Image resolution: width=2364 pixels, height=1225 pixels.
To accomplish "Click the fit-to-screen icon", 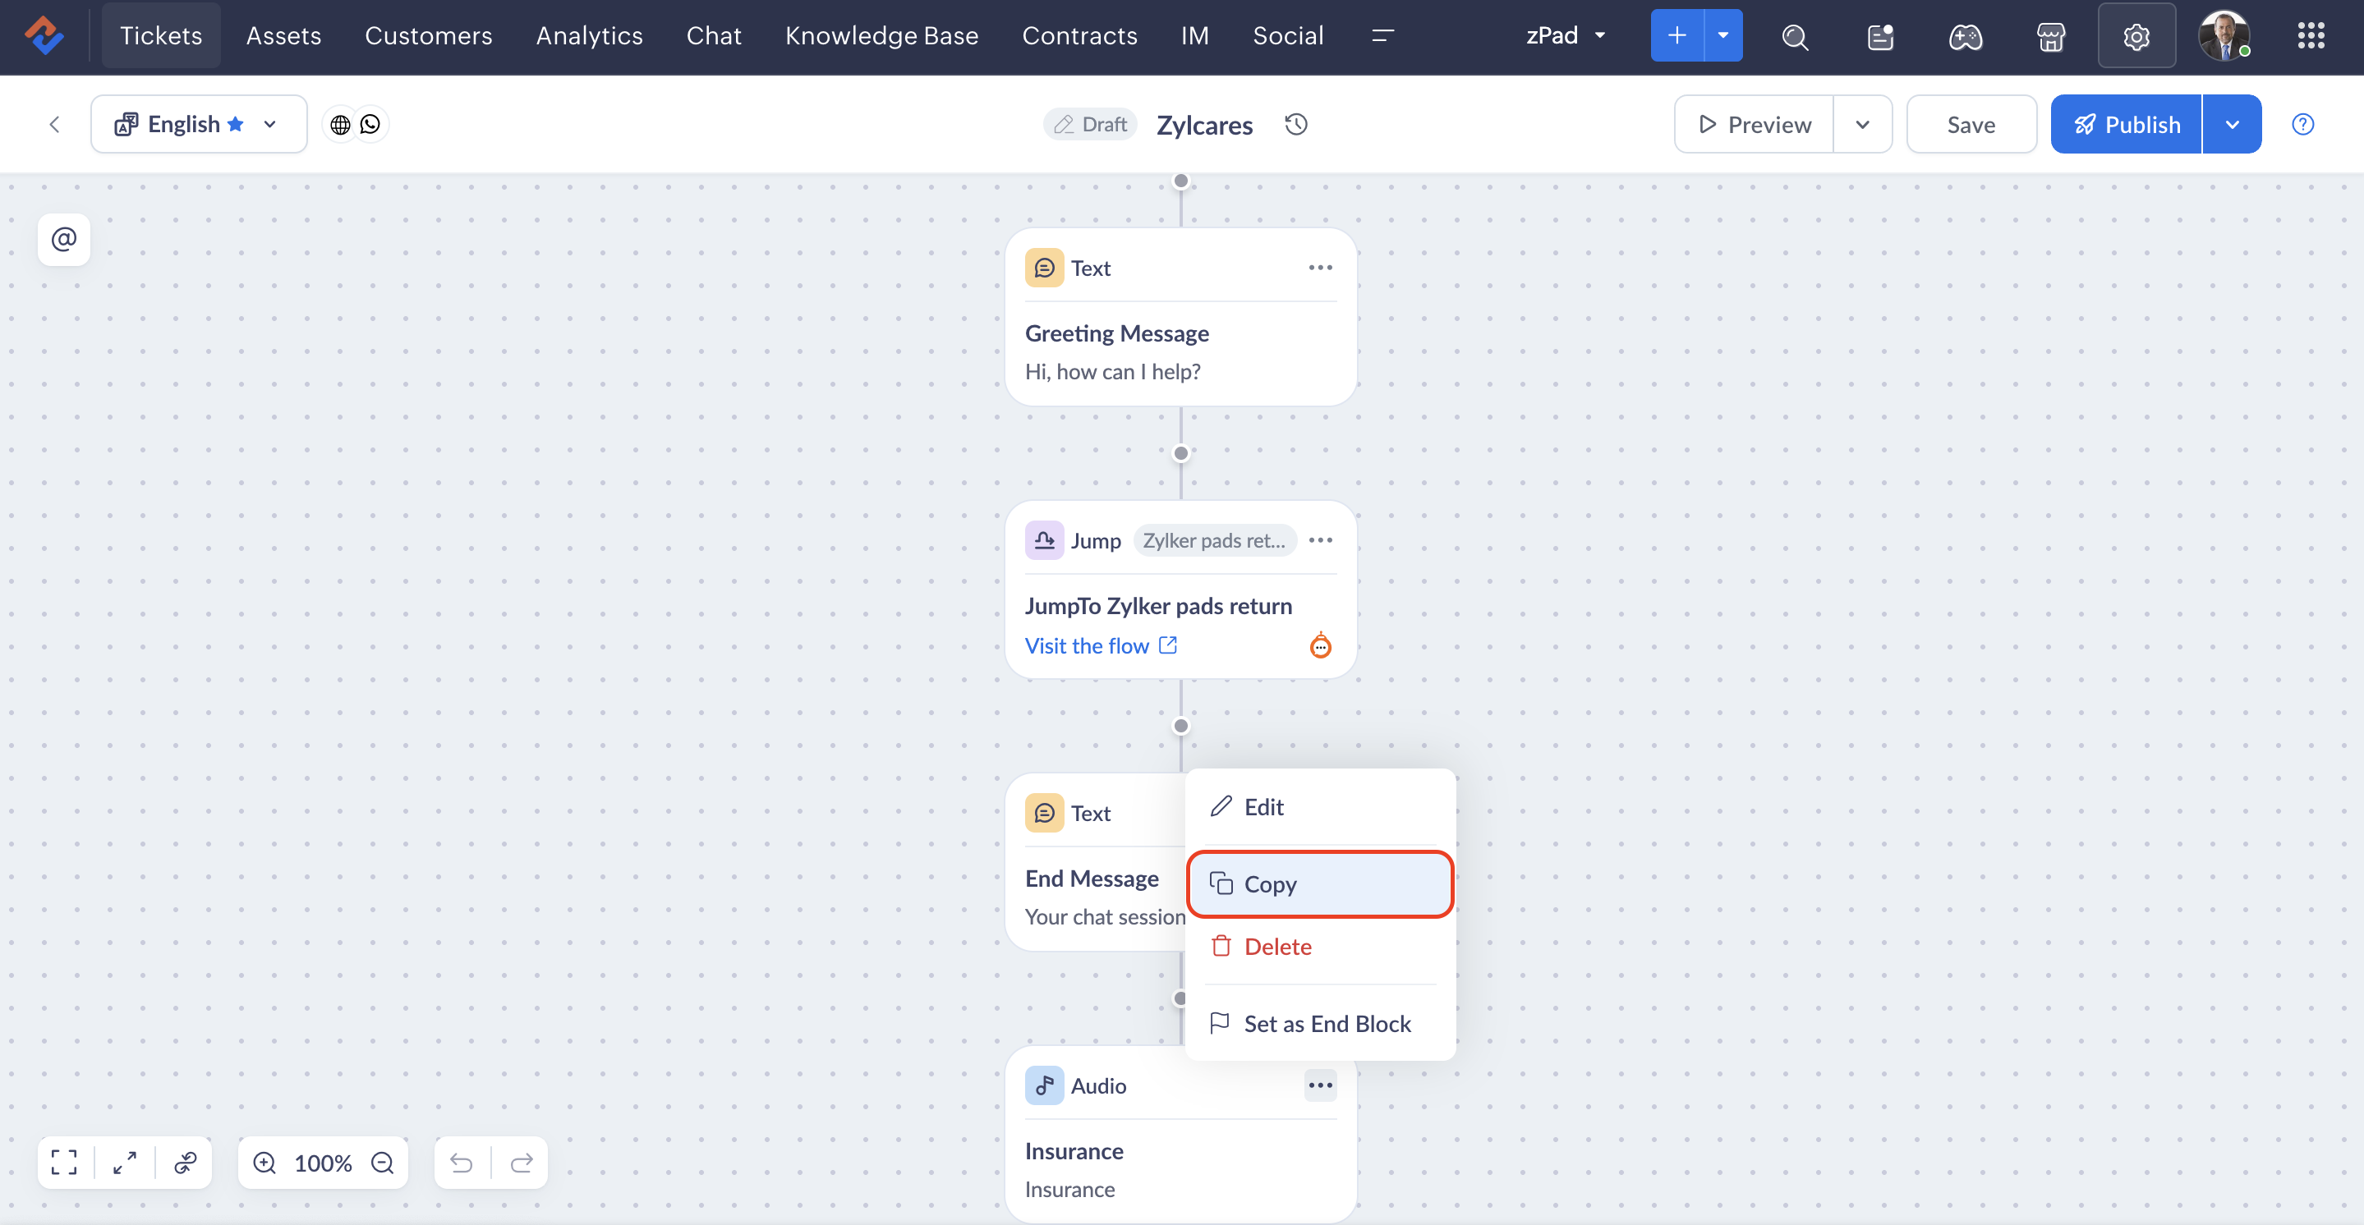I will click(x=63, y=1162).
